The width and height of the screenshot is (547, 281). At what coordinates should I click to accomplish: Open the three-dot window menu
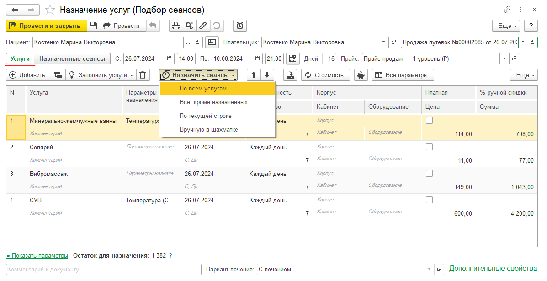click(520, 10)
